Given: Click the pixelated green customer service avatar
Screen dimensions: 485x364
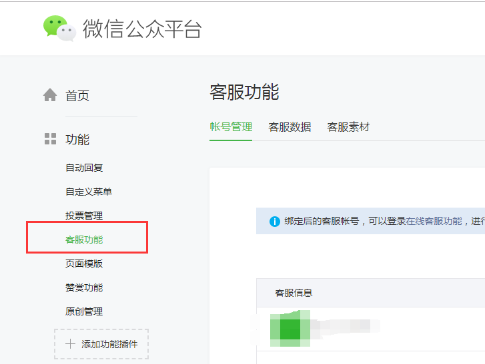Looking at the screenshot, I should tap(290, 328).
